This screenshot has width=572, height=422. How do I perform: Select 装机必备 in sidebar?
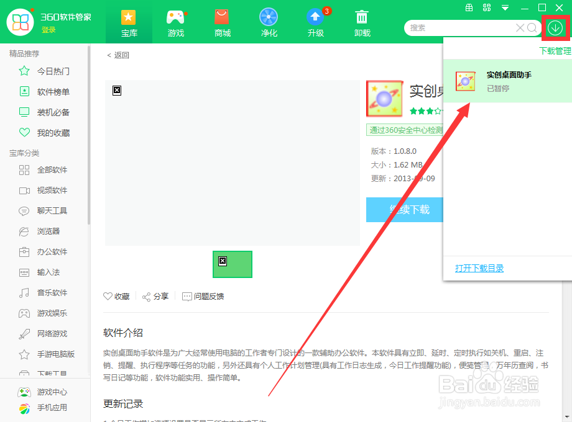point(44,112)
